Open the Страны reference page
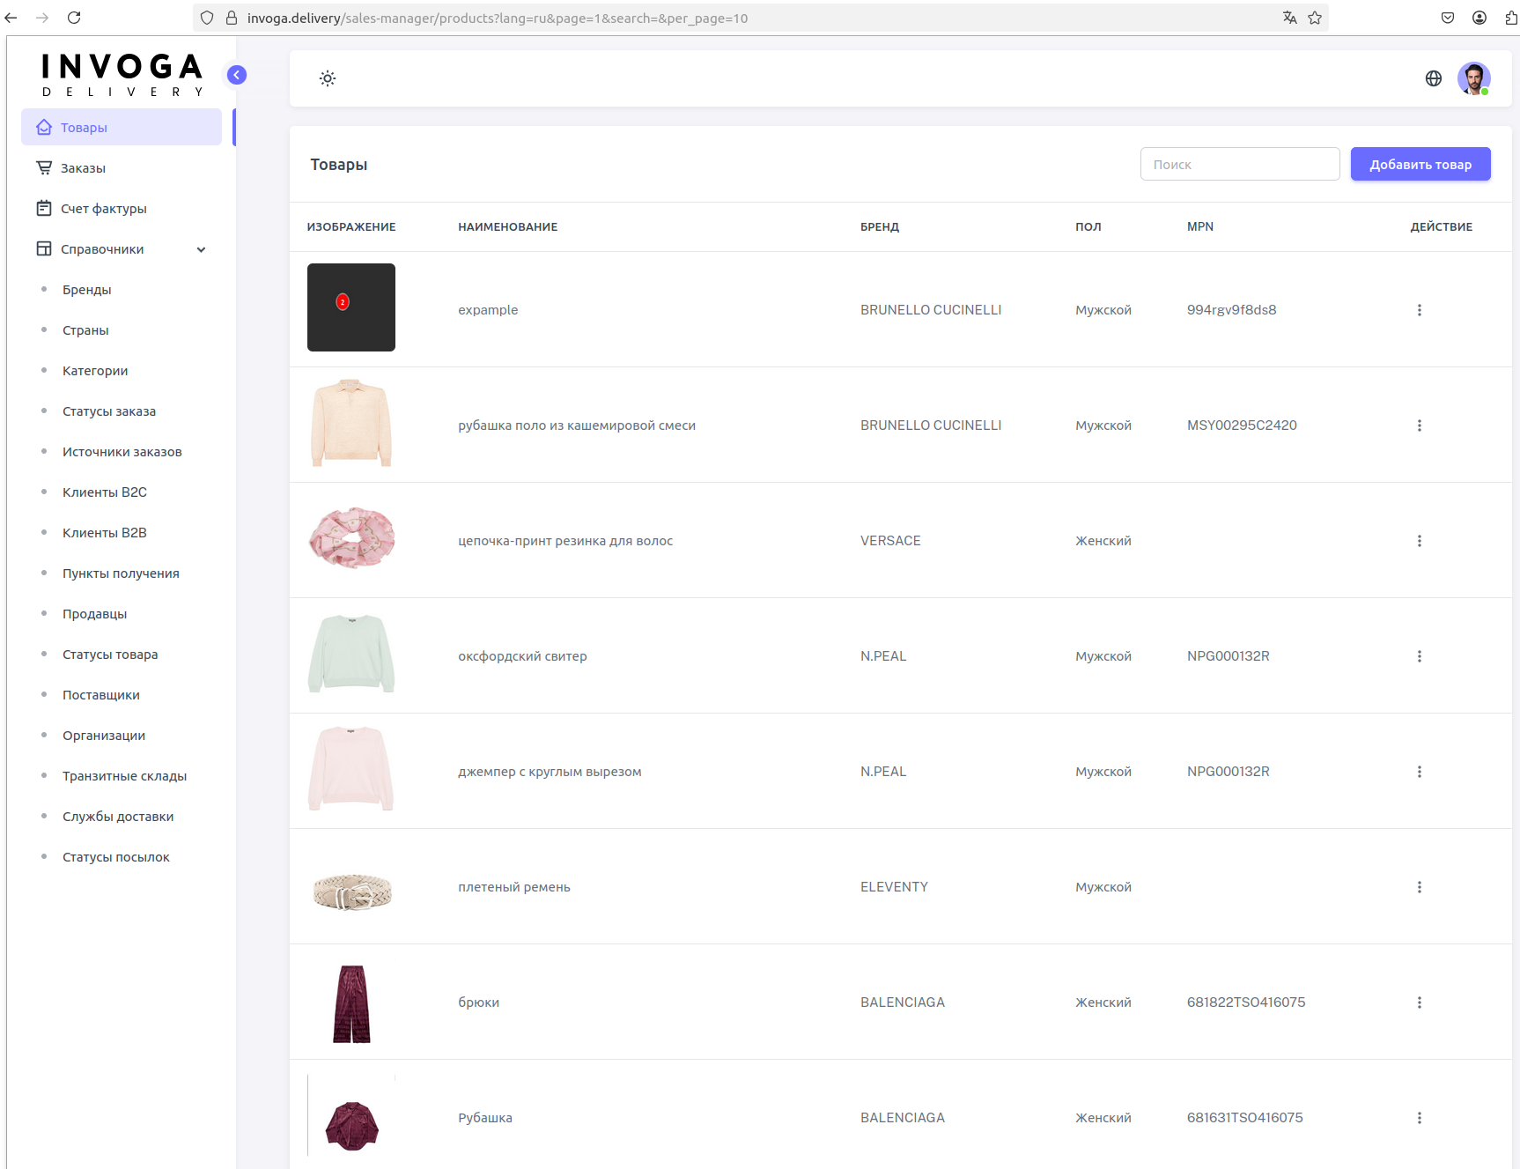Image resolution: width=1520 pixels, height=1169 pixels. point(85,330)
